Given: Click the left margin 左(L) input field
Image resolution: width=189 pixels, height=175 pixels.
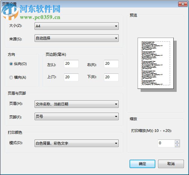Looking at the screenshot, I should click(x=71, y=64).
